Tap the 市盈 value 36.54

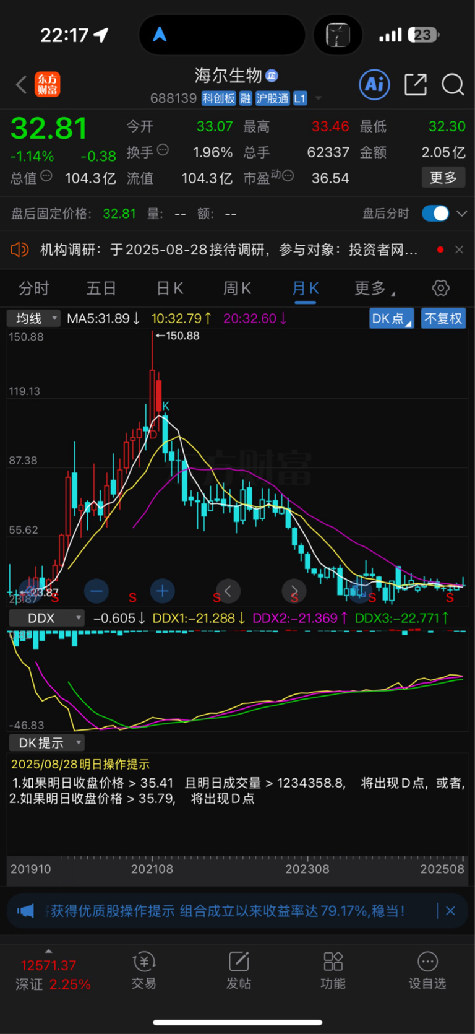point(330,178)
